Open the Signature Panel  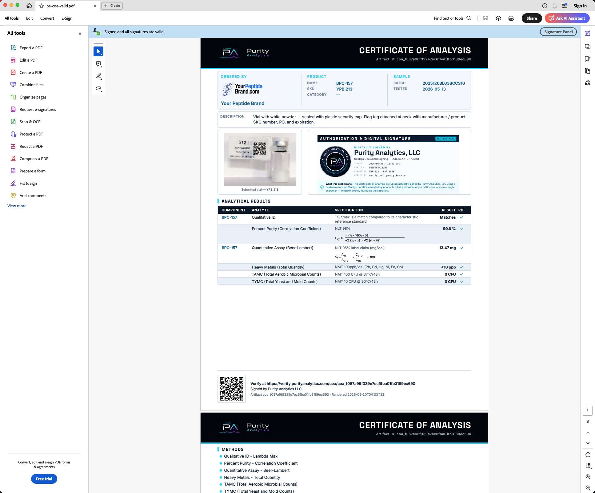tap(558, 32)
